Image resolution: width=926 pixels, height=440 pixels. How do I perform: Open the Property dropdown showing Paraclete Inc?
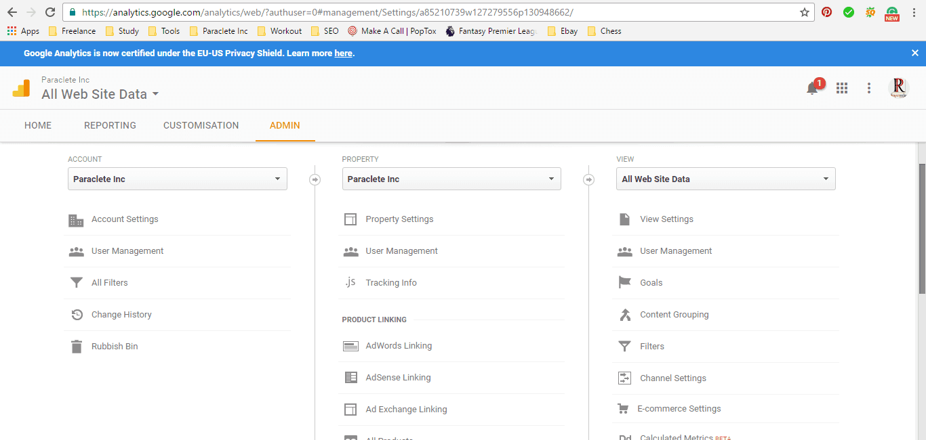pyautogui.click(x=451, y=179)
